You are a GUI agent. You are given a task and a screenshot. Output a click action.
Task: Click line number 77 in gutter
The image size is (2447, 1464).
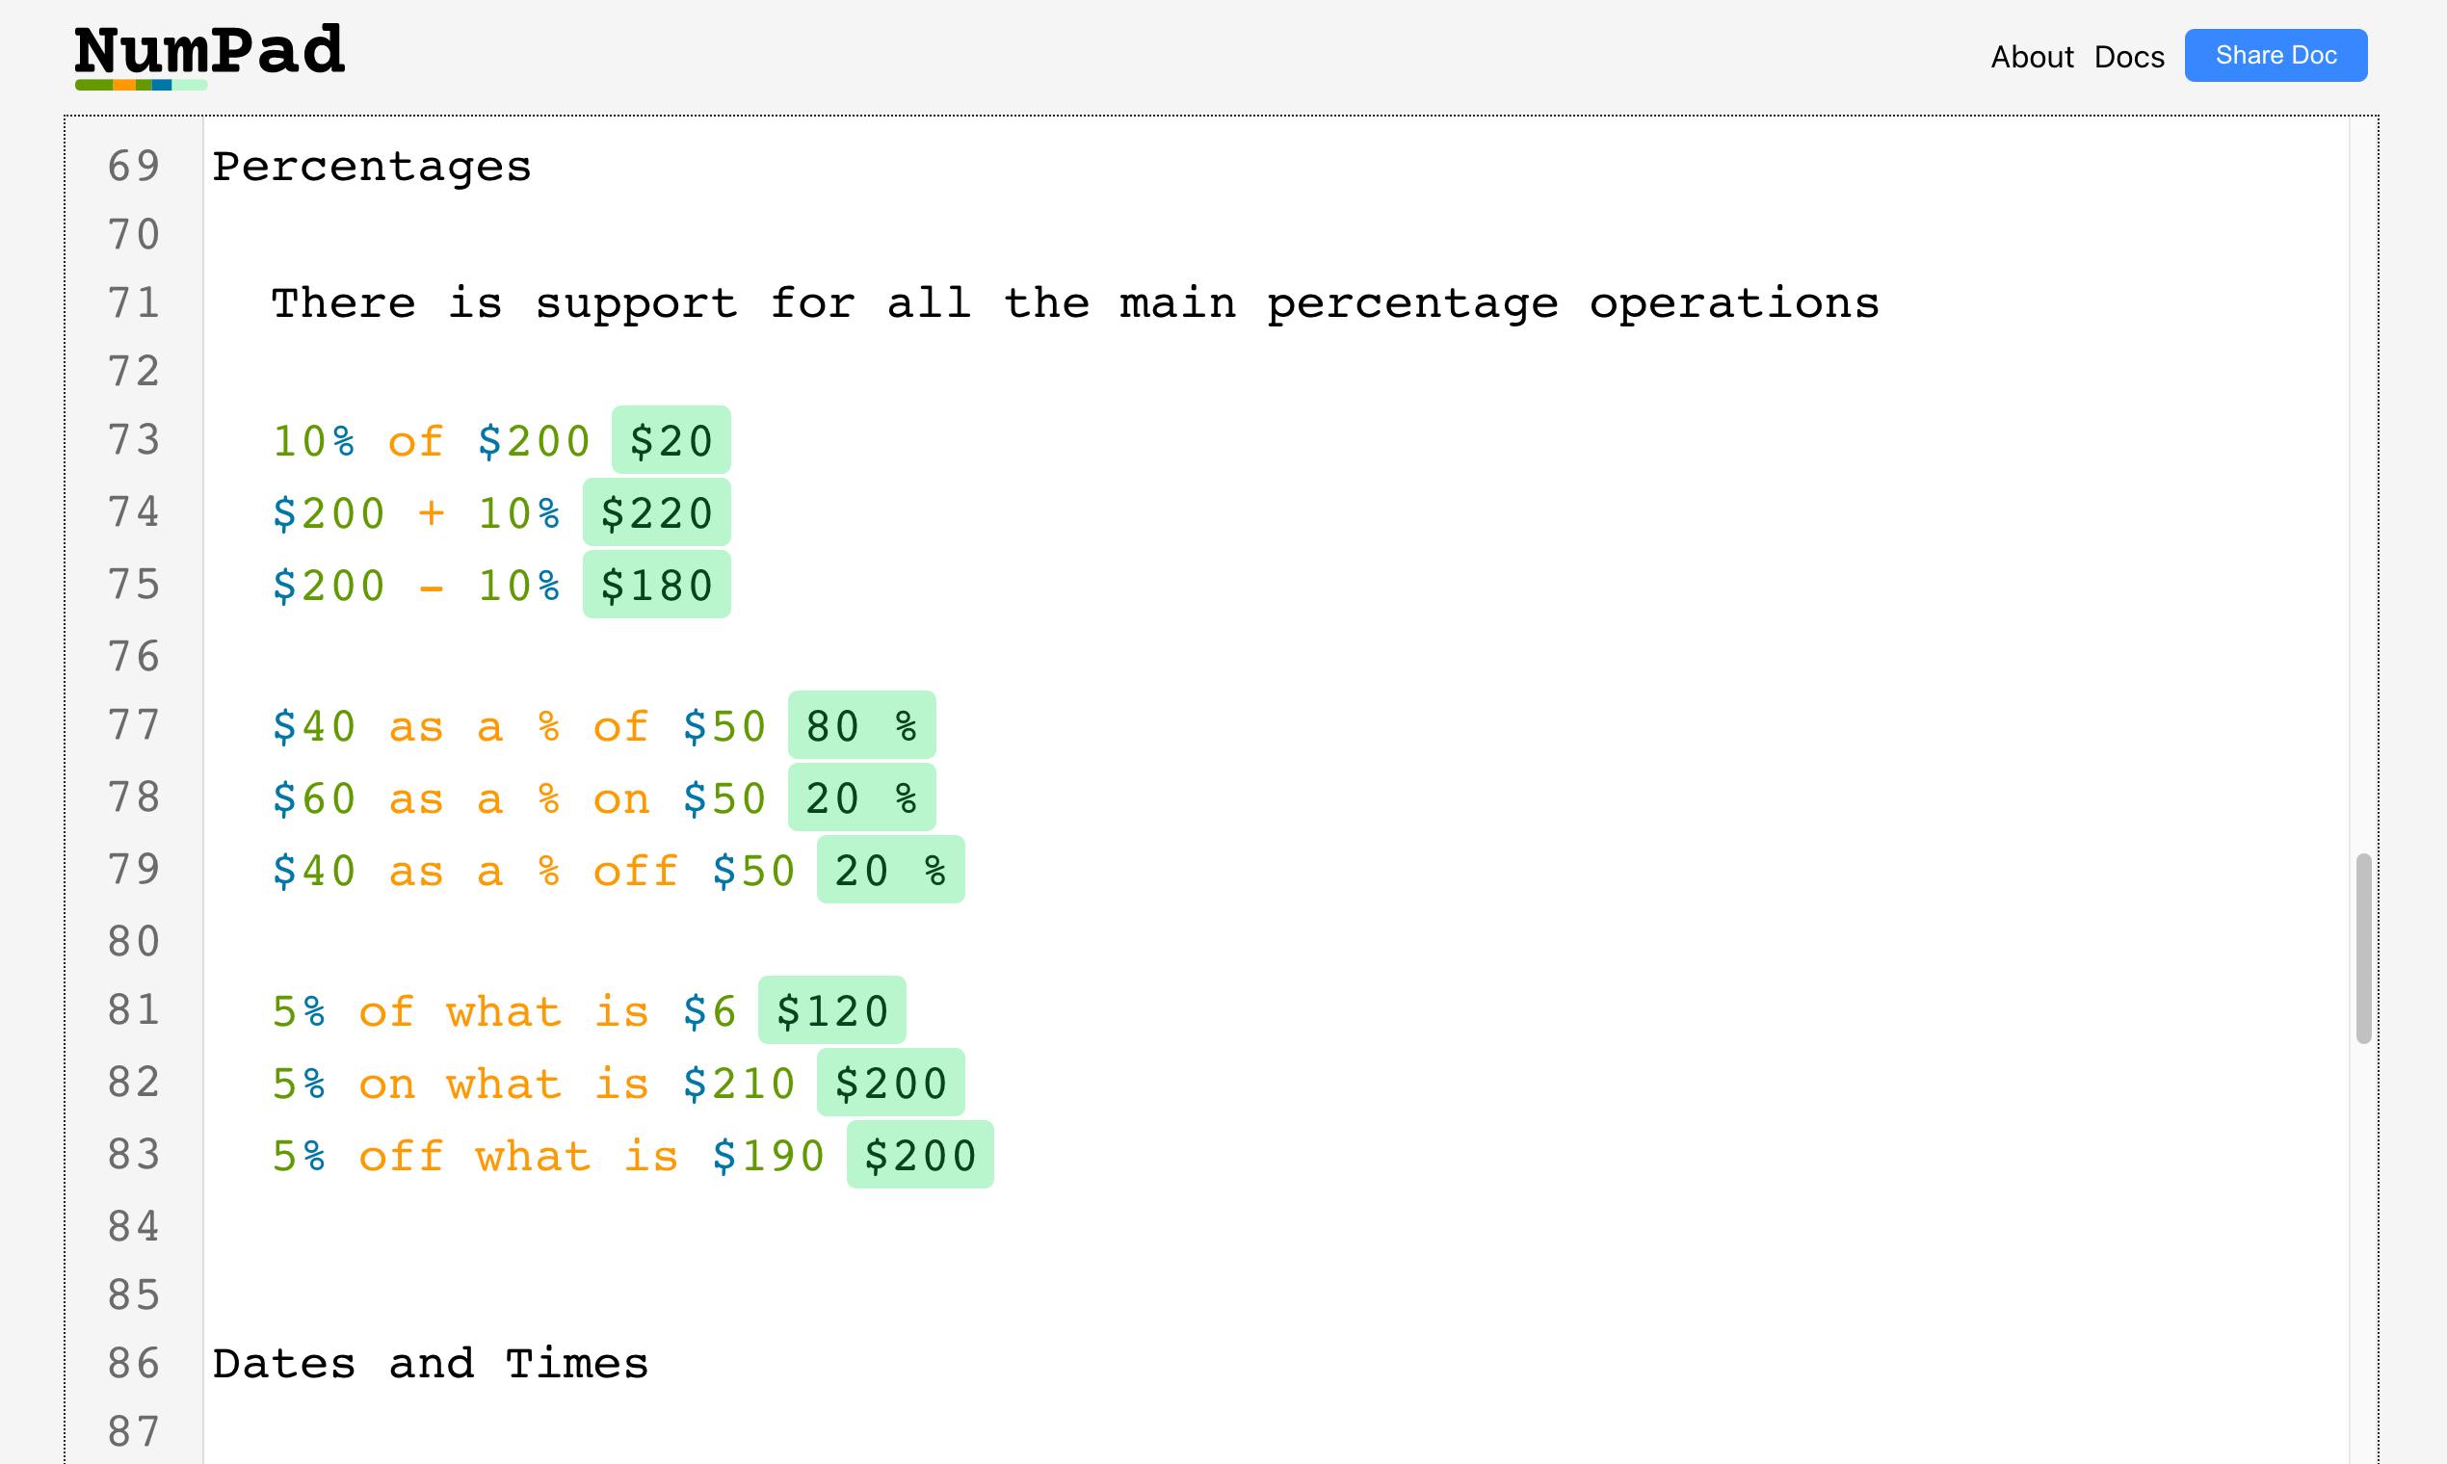[x=134, y=725]
